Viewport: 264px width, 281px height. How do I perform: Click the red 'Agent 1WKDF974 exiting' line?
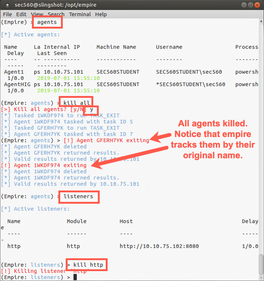(50, 165)
